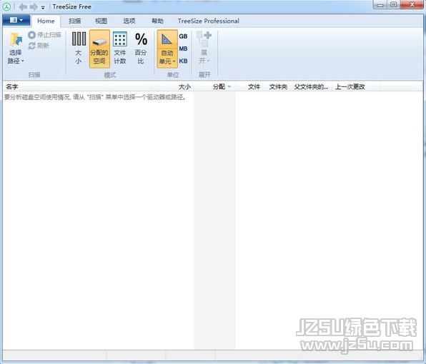This screenshot has width=426, height=364.
Task: Open the 扫描 ribbon tab
Action: click(75, 21)
